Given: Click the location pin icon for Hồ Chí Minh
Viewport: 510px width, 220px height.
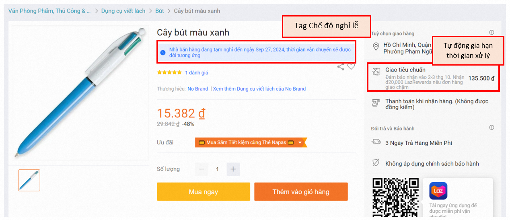Looking at the screenshot, I should tap(376, 47).
